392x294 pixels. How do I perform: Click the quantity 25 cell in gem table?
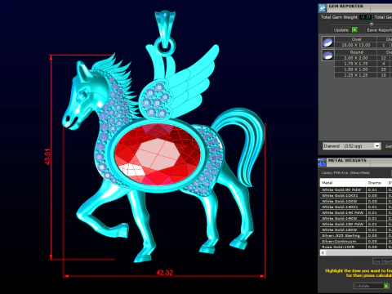tap(384, 69)
